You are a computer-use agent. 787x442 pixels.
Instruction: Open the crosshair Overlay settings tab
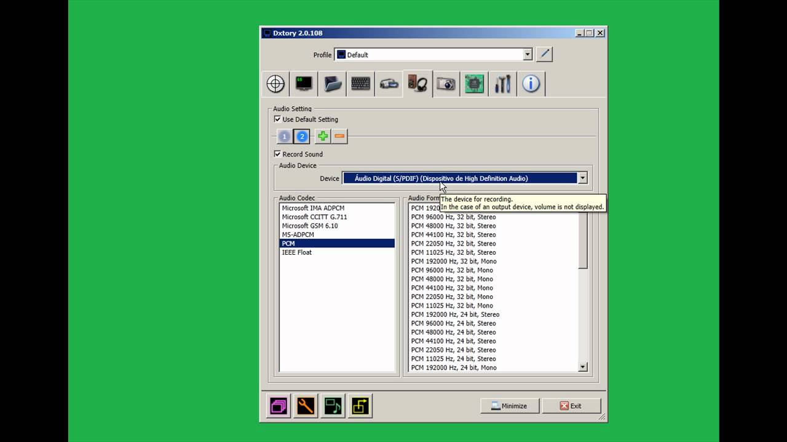(x=275, y=83)
